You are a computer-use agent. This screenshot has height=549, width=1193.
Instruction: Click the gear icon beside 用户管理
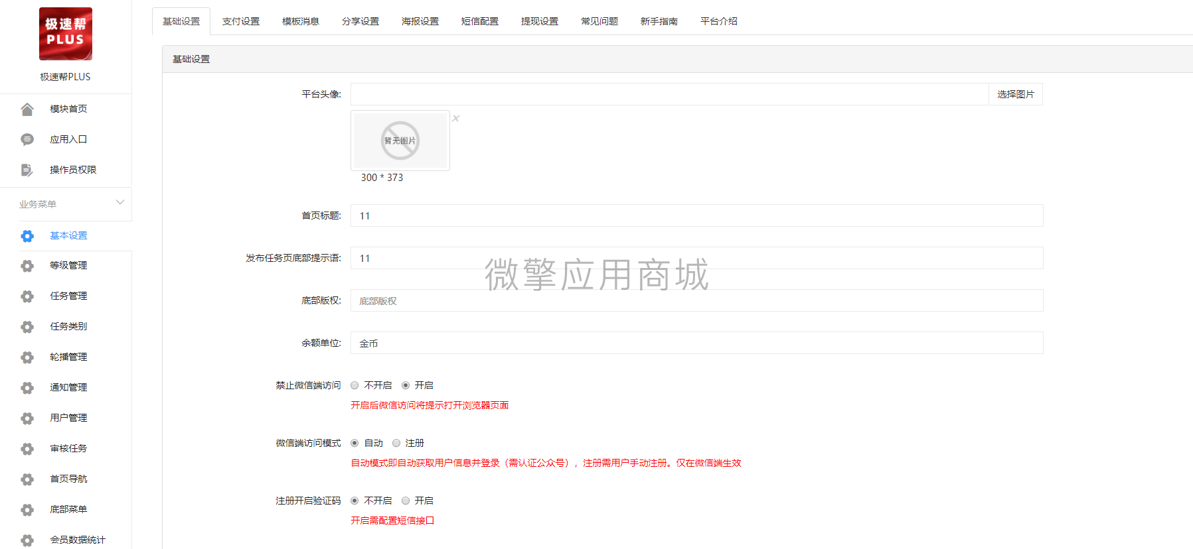point(27,418)
